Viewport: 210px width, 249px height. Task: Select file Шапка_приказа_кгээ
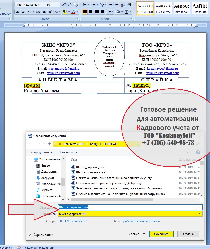(90, 172)
